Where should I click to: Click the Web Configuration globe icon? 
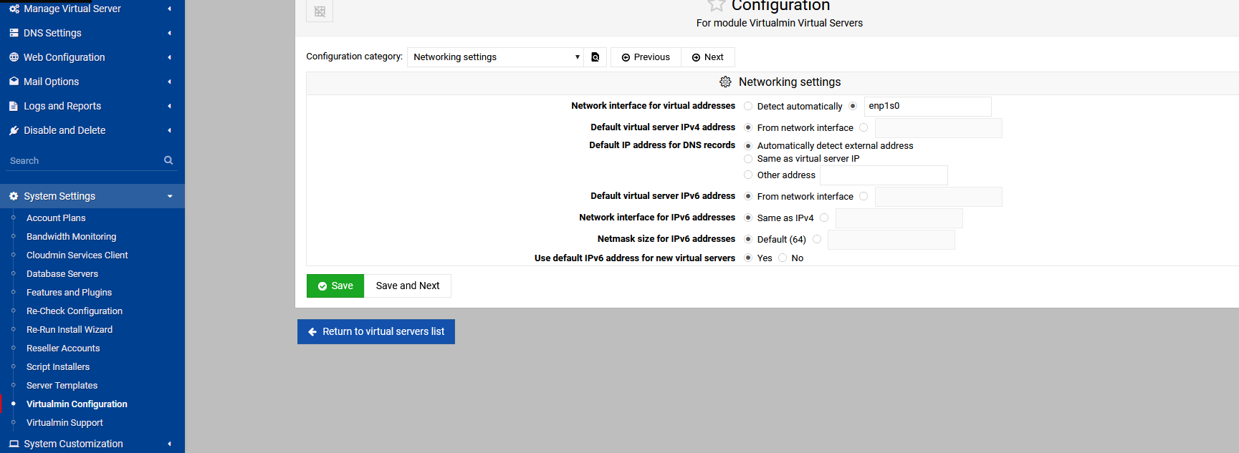coord(14,57)
